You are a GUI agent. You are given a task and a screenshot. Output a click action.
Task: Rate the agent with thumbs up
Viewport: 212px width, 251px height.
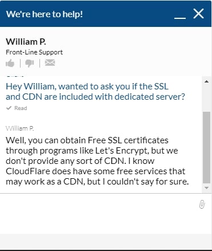click(10, 63)
